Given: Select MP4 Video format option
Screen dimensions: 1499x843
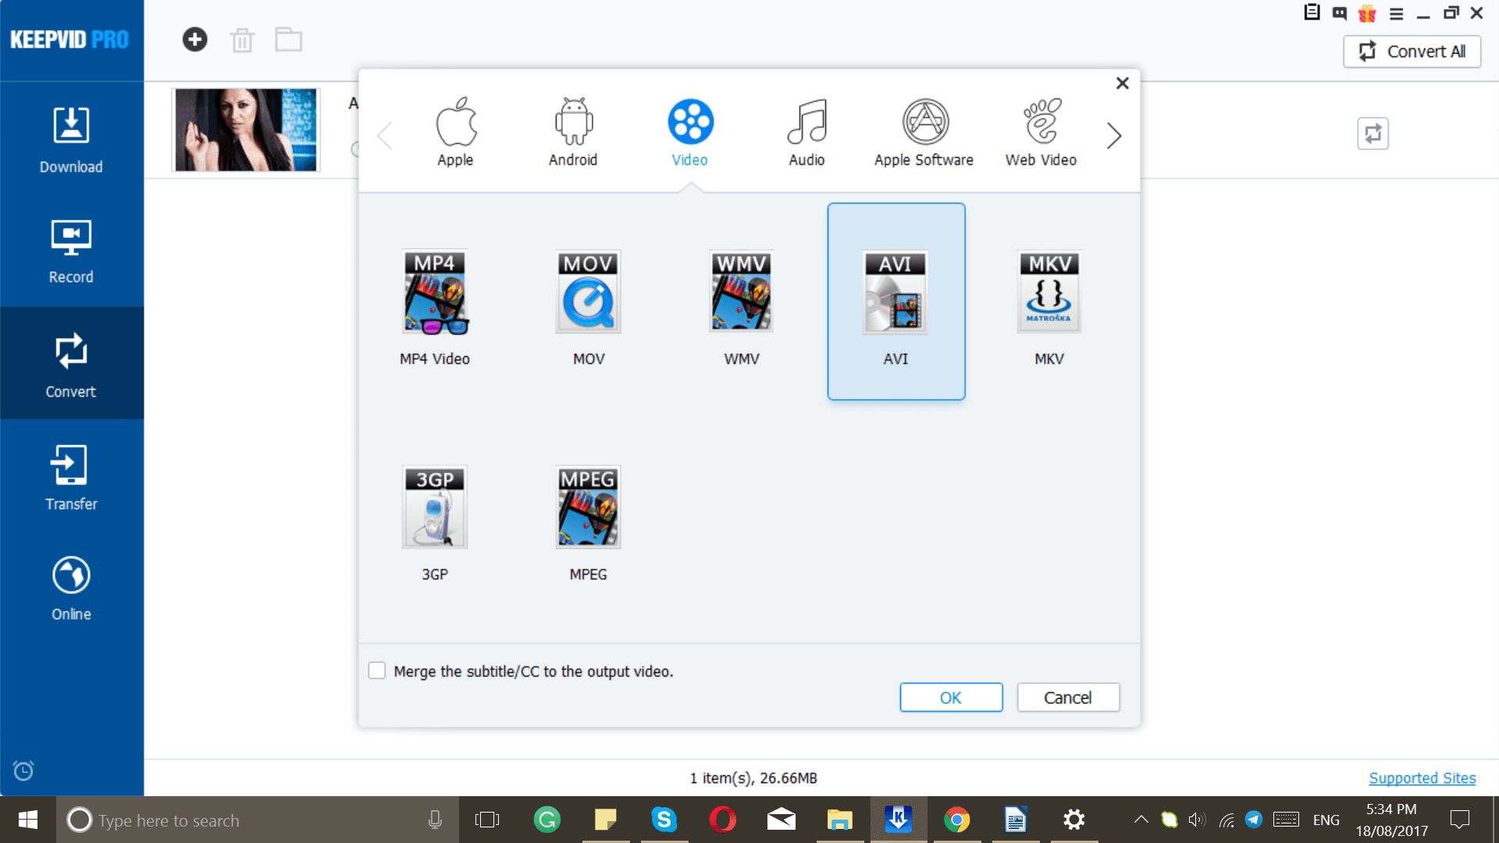Looking at the screenshot, I should 433,301.
